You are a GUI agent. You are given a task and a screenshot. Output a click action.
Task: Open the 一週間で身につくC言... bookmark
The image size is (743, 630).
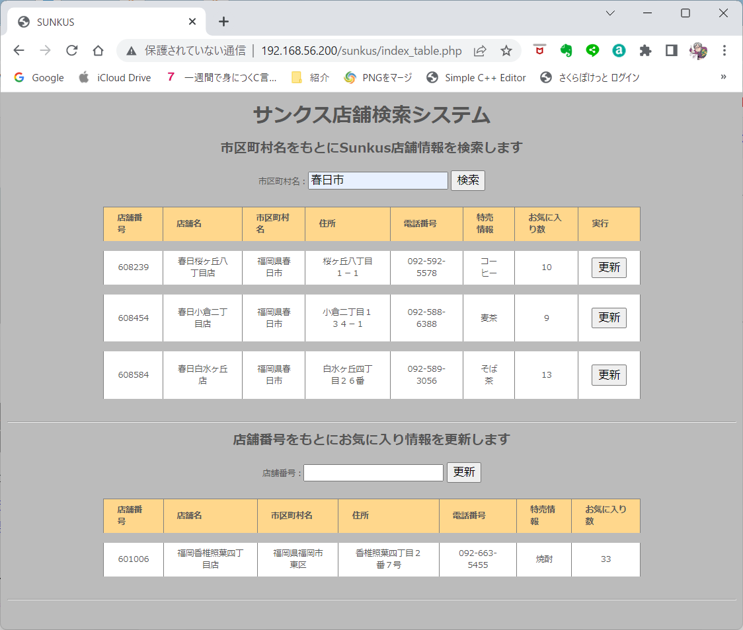[221, 78]
